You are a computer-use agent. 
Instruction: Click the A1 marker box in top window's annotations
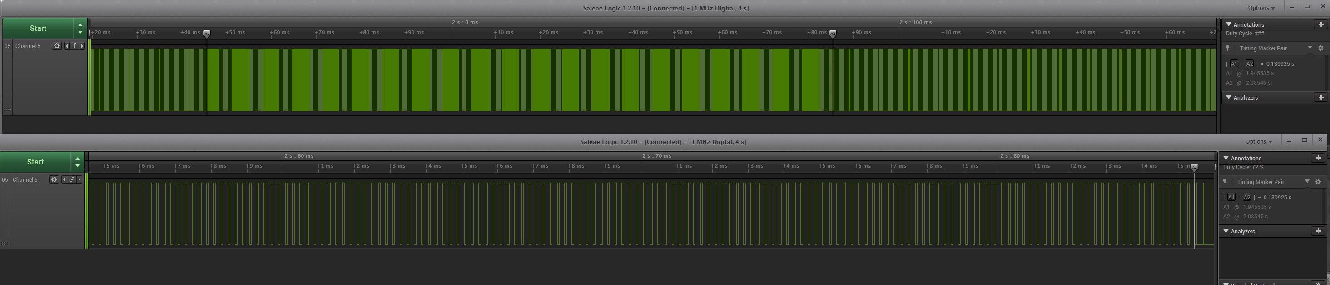point(1233,64)
